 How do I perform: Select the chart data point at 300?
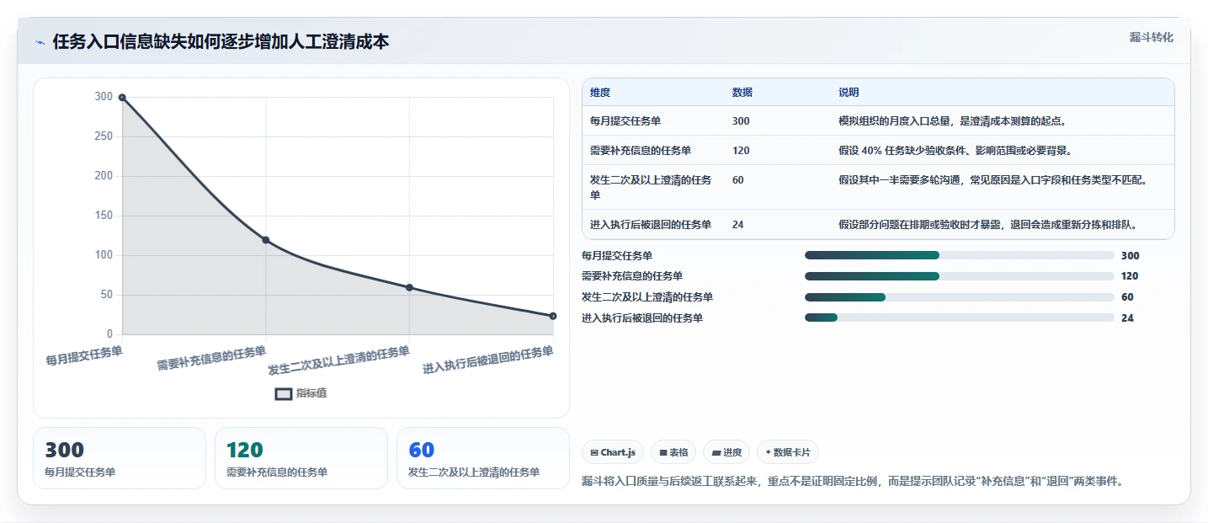(122, 98)
